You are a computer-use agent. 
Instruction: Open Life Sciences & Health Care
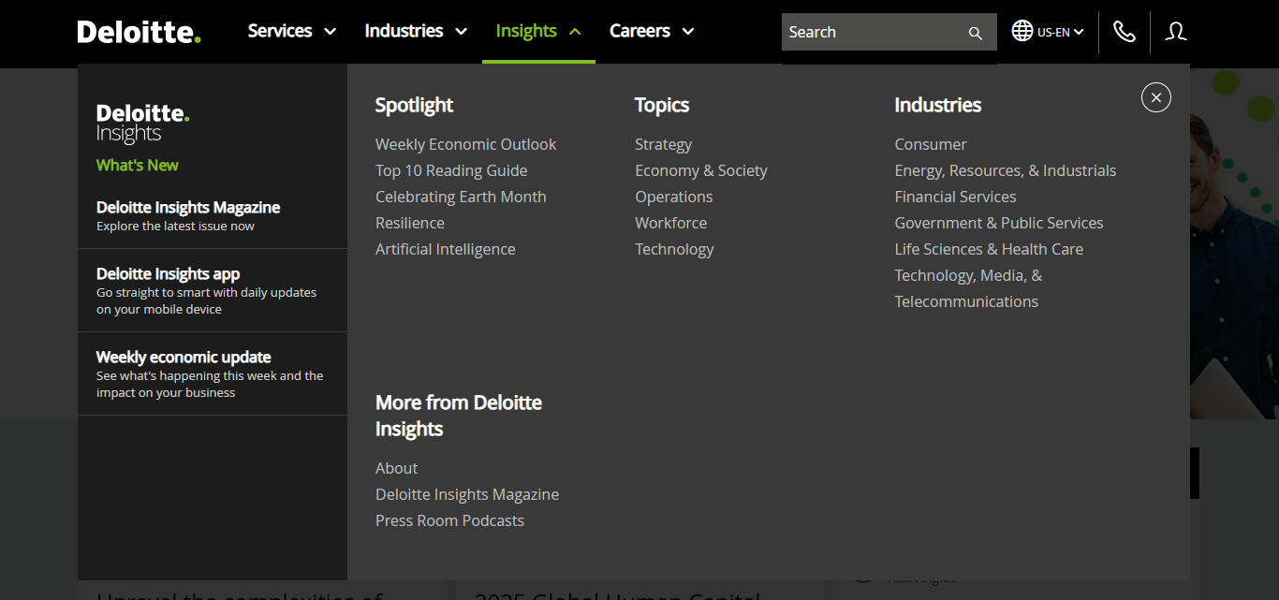pos(989,249)
